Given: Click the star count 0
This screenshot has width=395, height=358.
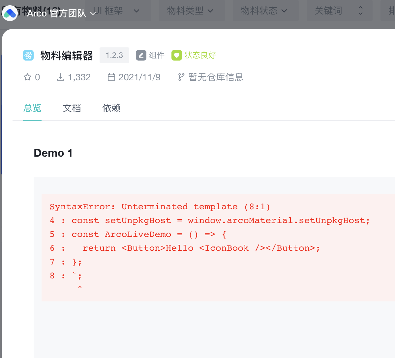Looking at the screenshot, I should [37, 77].
